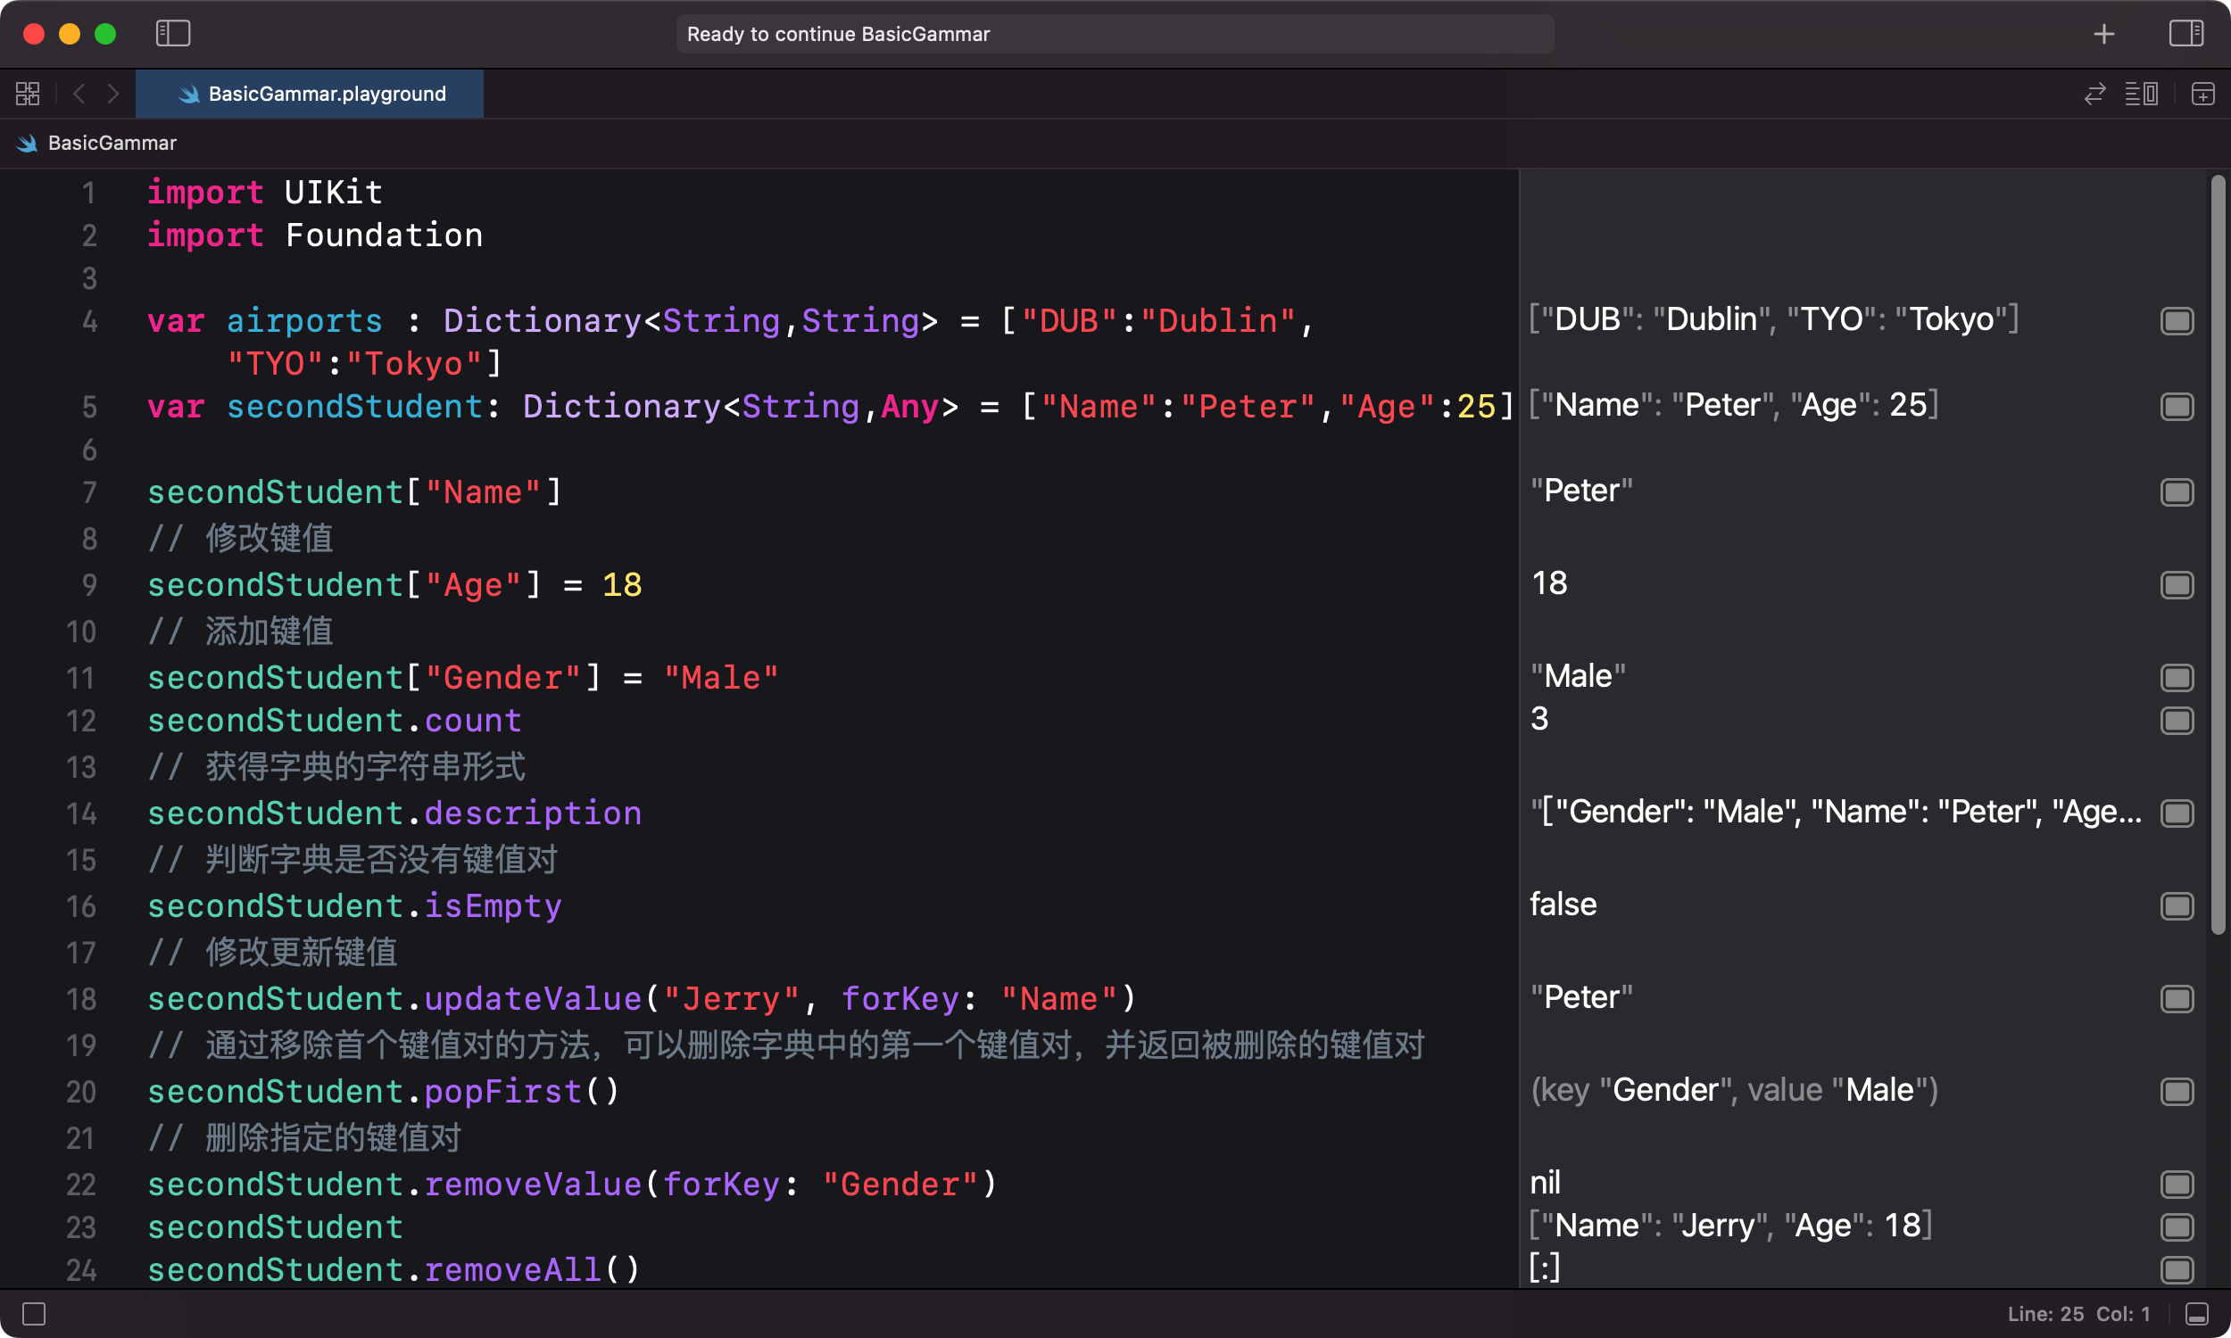
Task: Click removeValue method name
Action: [533, 1185]
